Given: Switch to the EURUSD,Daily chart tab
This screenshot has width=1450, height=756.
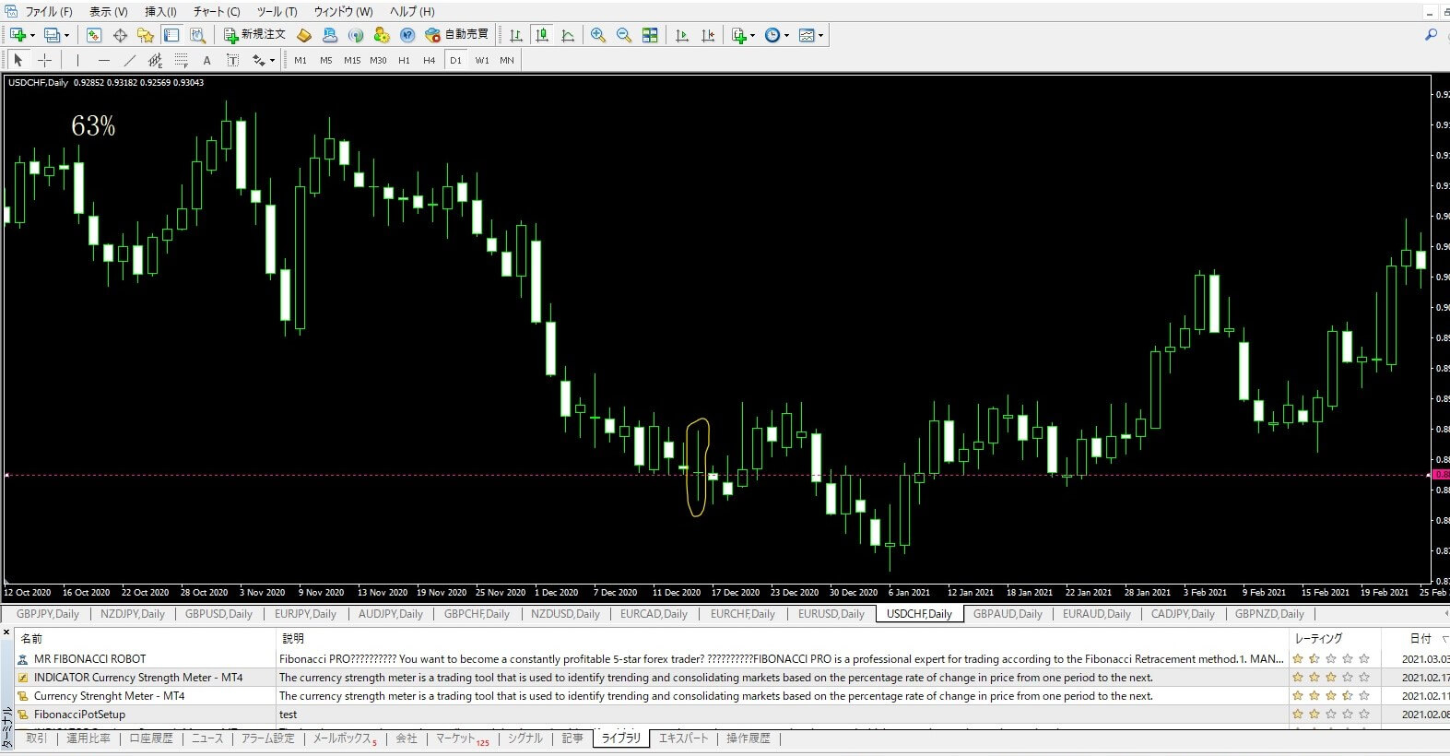Looking at the screenshot, I should point(831,614).
